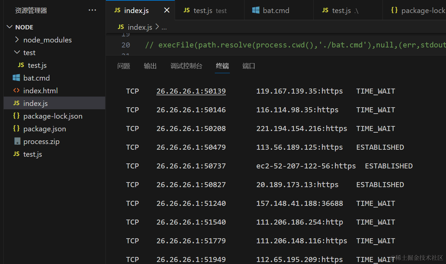Collapse the test folder
Viewport: 446px width, 264px height.
[17, 52]
